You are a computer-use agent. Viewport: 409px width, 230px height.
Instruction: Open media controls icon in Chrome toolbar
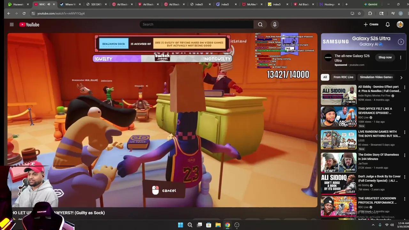393,13
